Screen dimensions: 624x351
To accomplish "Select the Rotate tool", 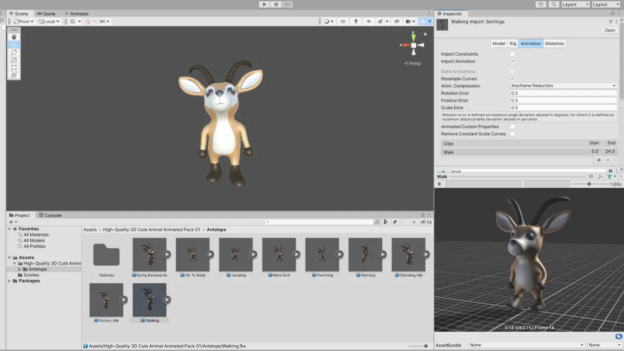I will pos(14,53).
